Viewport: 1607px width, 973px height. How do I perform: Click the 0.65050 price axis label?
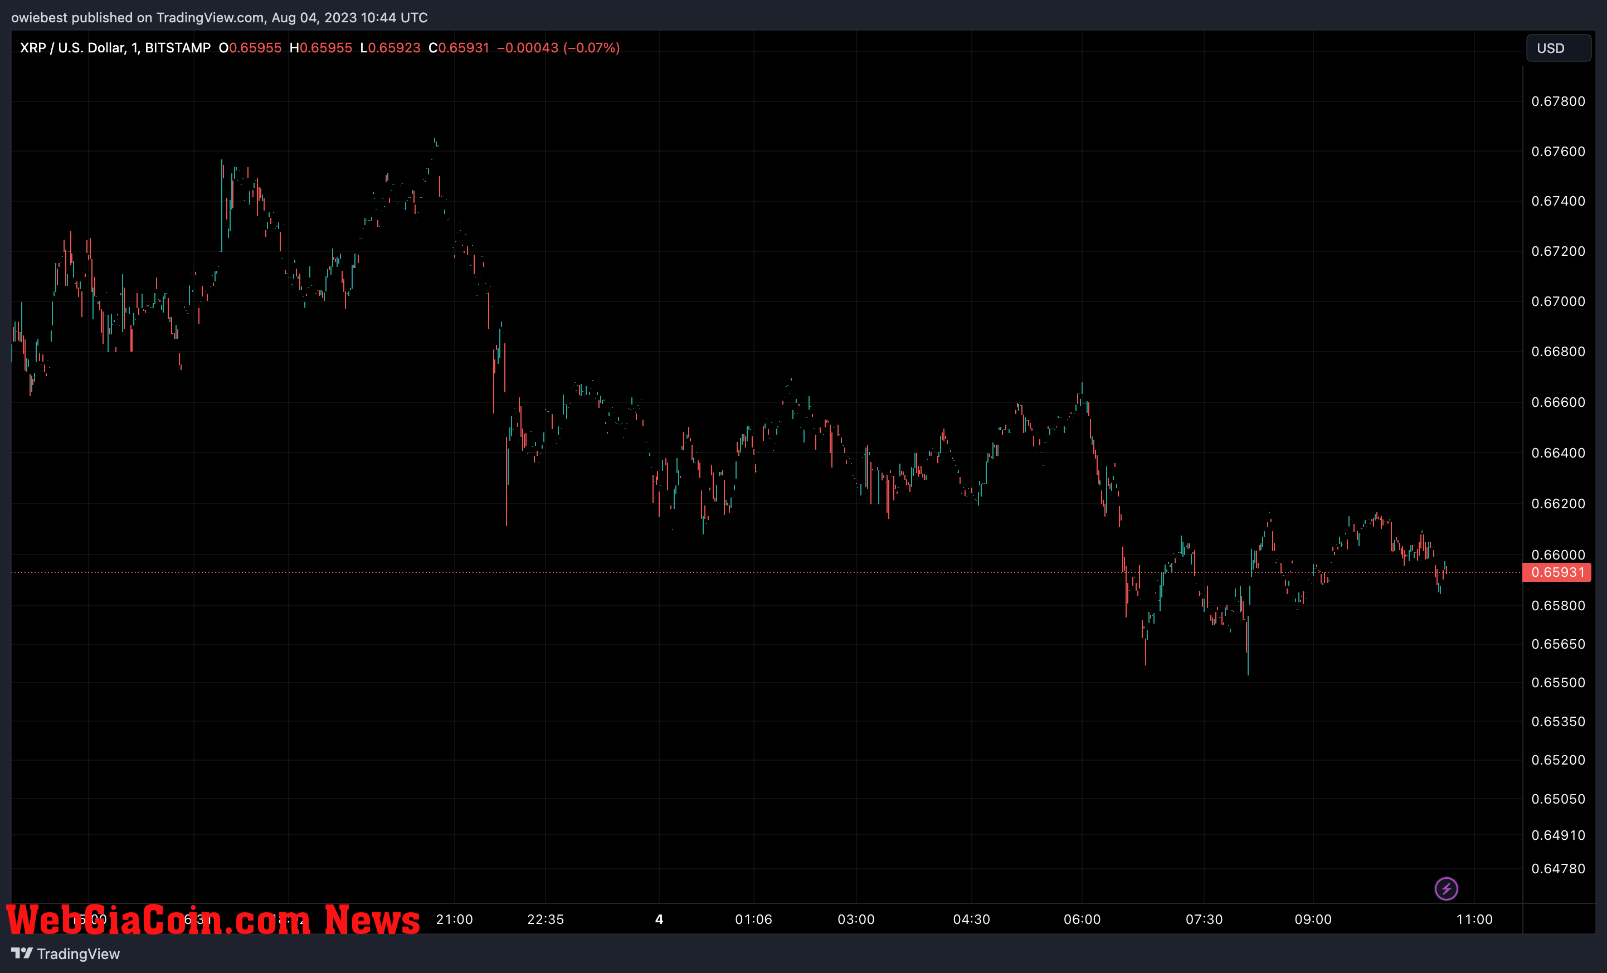point(1558,799)
